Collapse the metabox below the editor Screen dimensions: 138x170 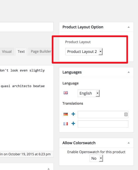(49, 169)
